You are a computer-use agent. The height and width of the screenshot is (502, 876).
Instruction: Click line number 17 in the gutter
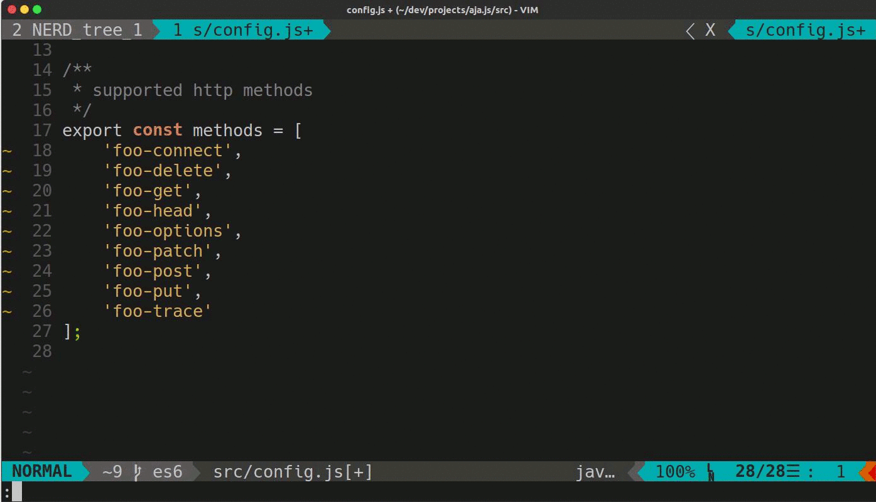click(42, 131)
